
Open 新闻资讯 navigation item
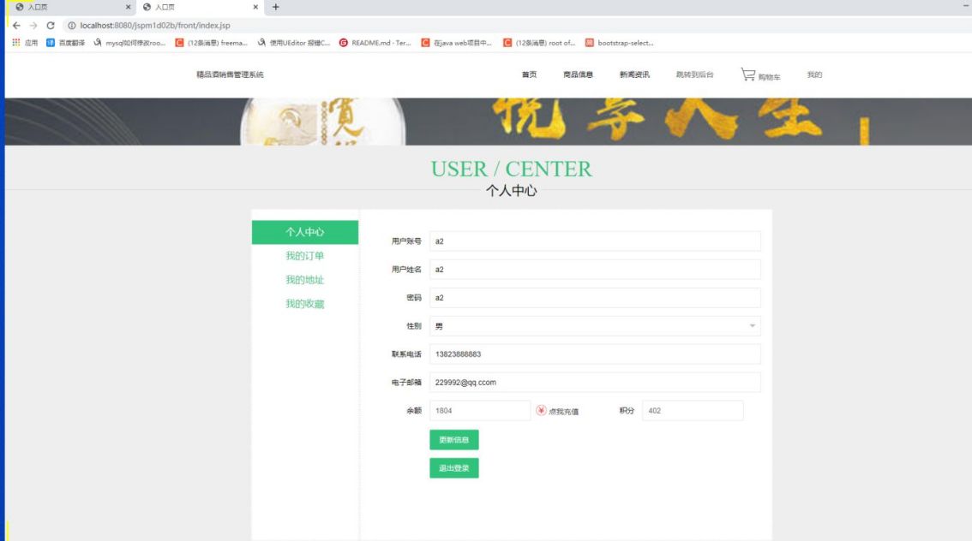[635, 74]
